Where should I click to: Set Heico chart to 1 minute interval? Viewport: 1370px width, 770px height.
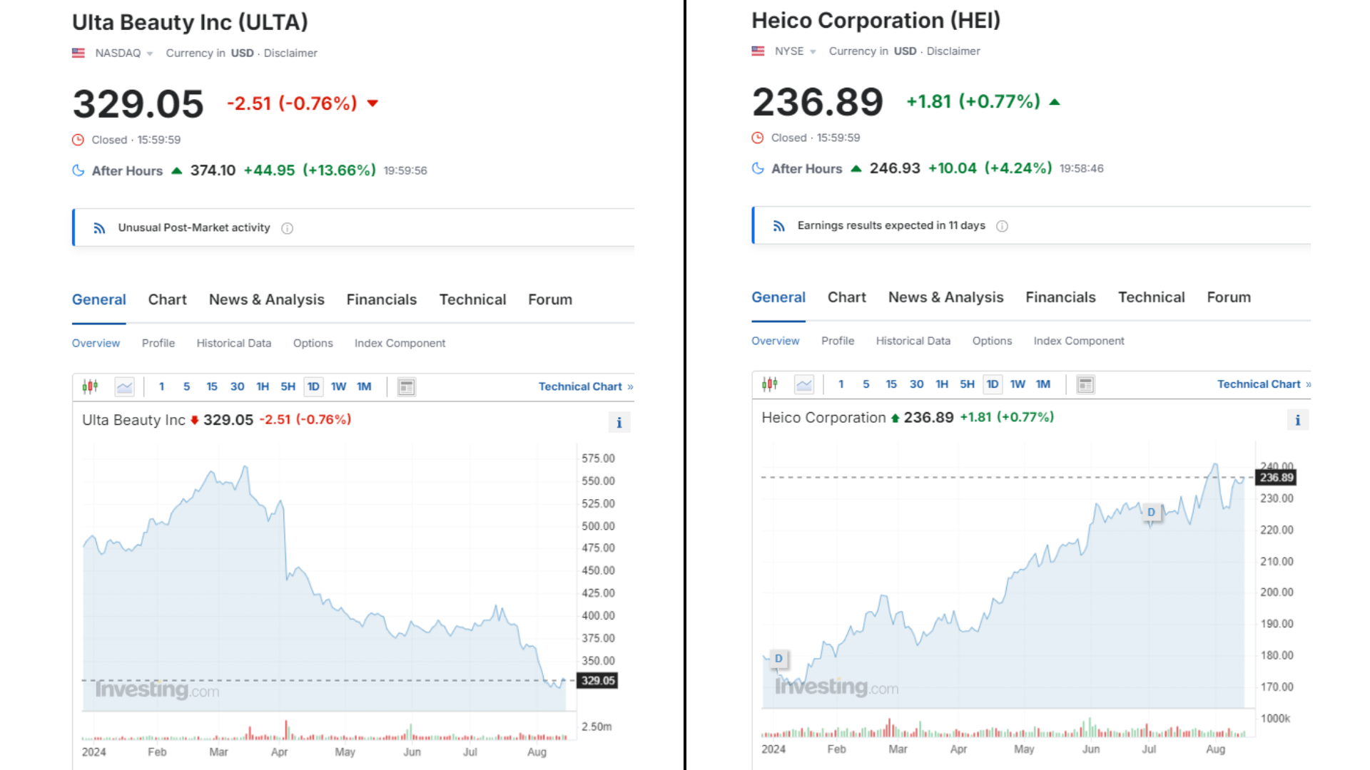coord(841,384)
